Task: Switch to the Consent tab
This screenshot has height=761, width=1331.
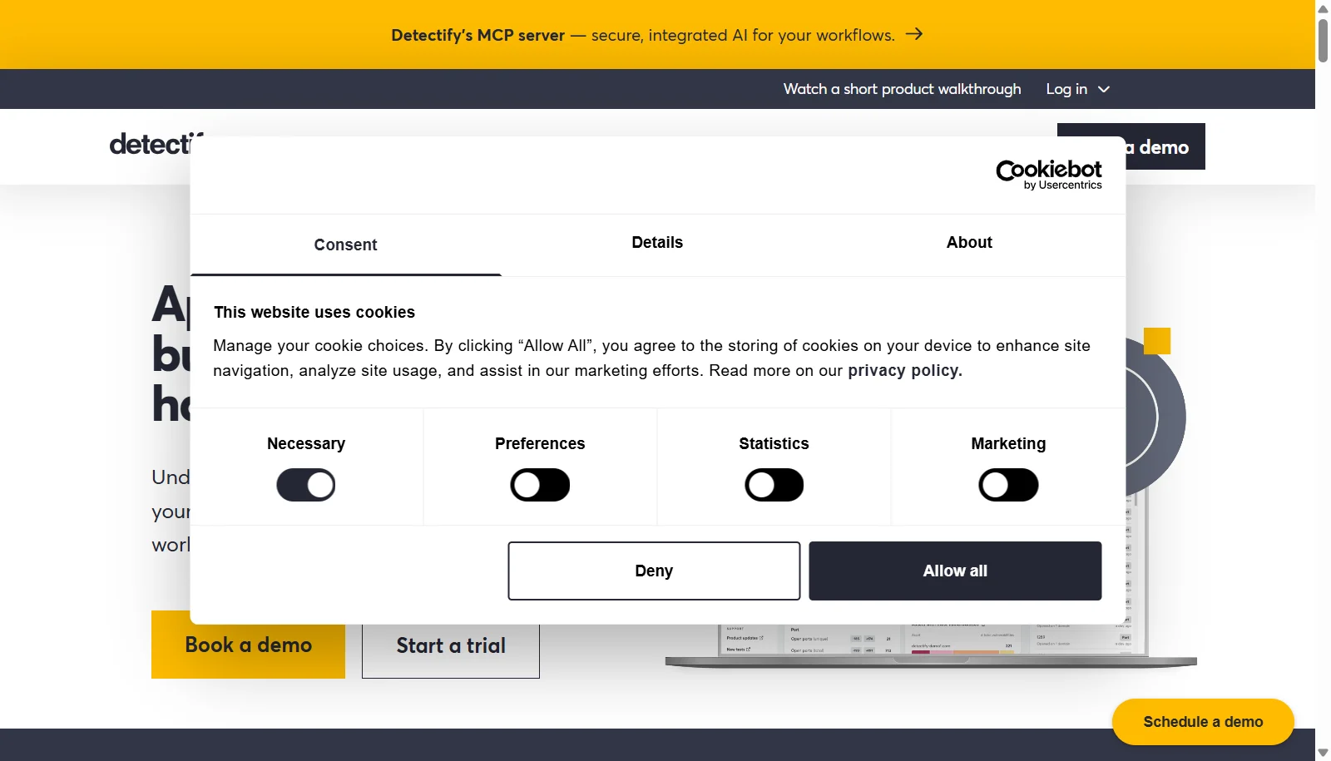Action: [x=345, y=245]
